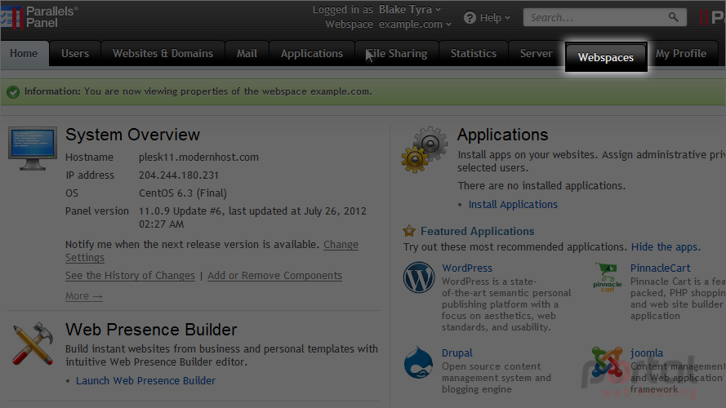The width and height of the screenshot is (726, 408).
Task: Click the 11.0.9 Update #6 panel version text
Action: pyautogui.click(x=253, y=217)
